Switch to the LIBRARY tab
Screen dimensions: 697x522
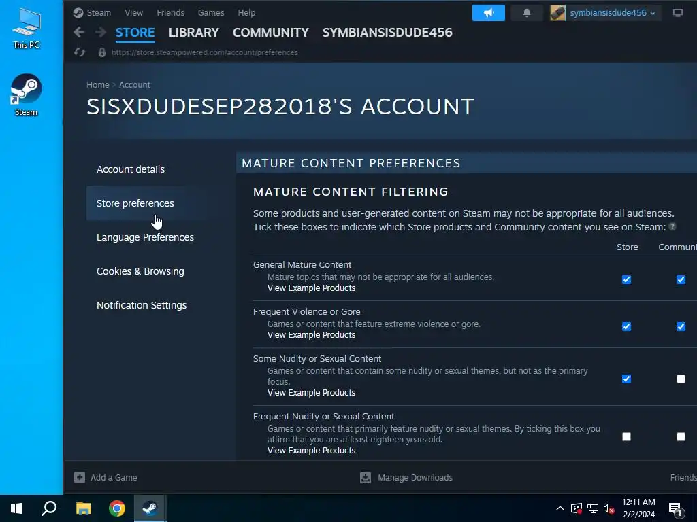click(194, 33)
